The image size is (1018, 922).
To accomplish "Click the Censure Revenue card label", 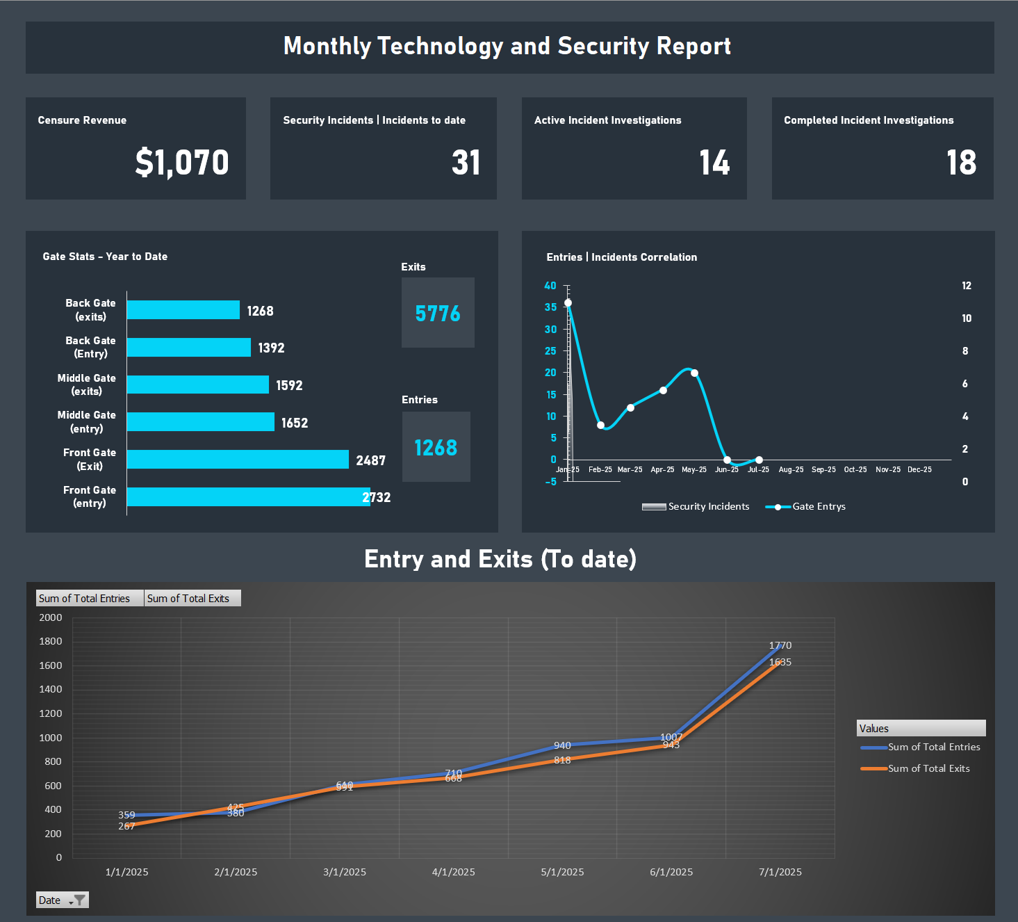I will pos(82,120).
